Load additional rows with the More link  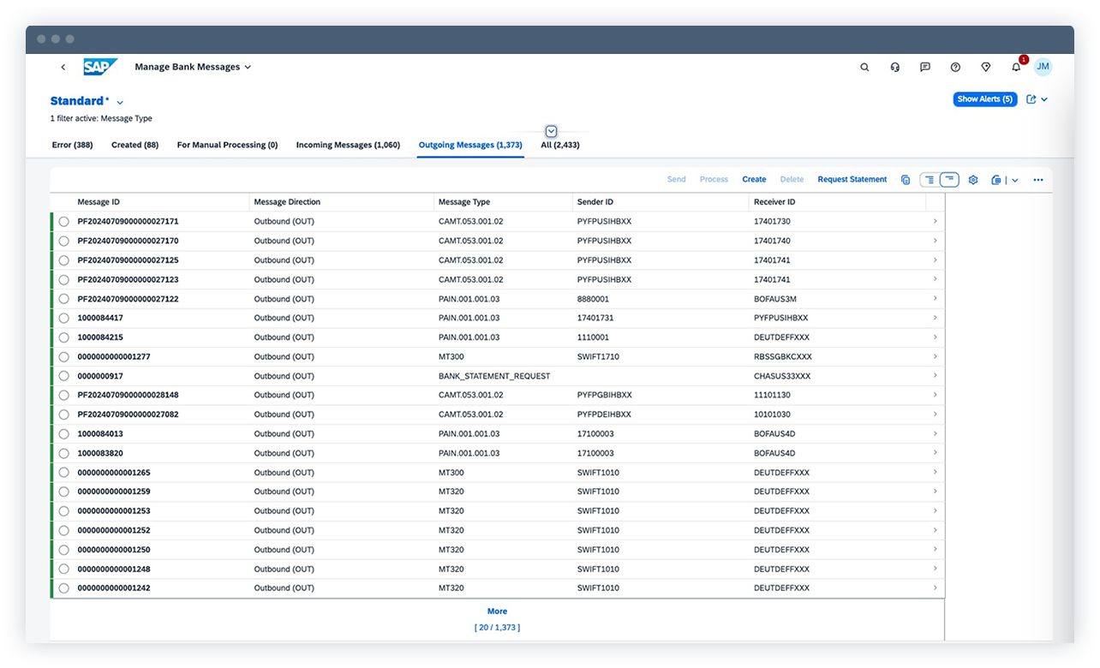coord(497,611)
